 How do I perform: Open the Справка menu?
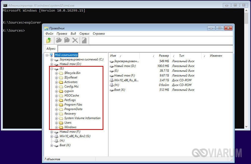click(99, 34)
